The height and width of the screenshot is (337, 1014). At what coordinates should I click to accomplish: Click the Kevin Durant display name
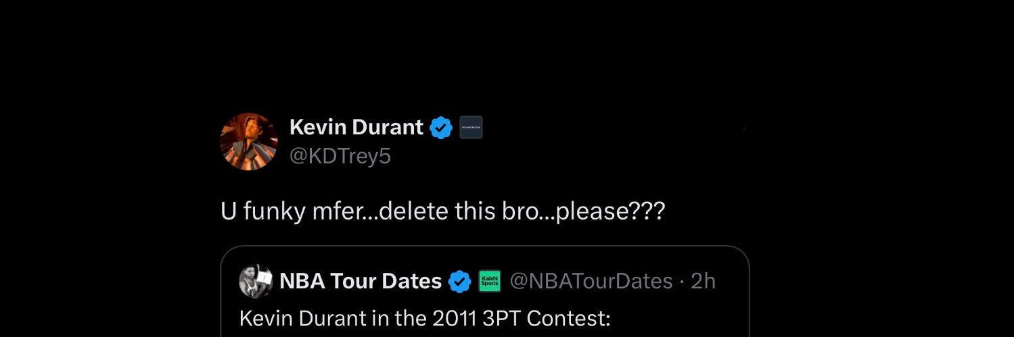click(x=356, y=126)
